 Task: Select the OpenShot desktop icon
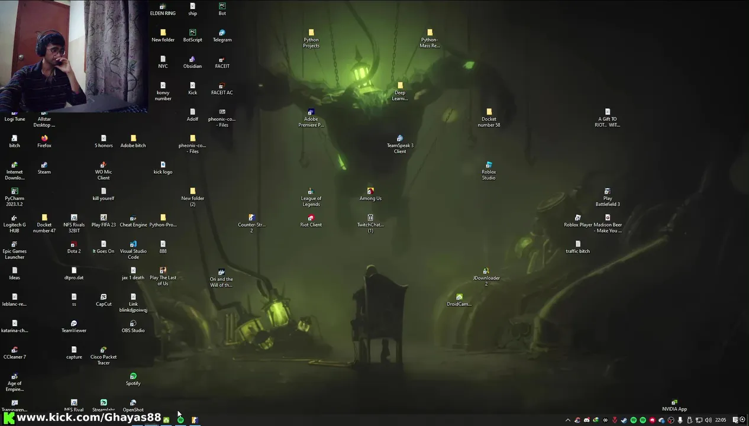click(x=133, y=406)
